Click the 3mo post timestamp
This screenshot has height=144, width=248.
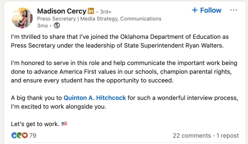[42, 25]
